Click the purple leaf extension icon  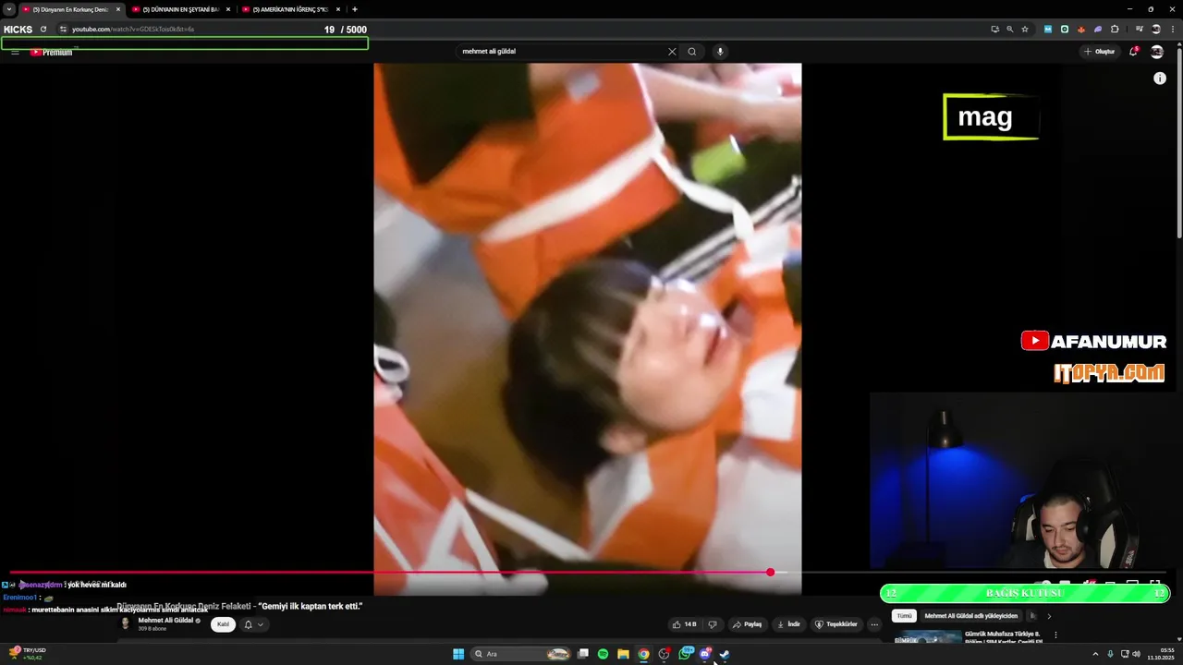1098,30
